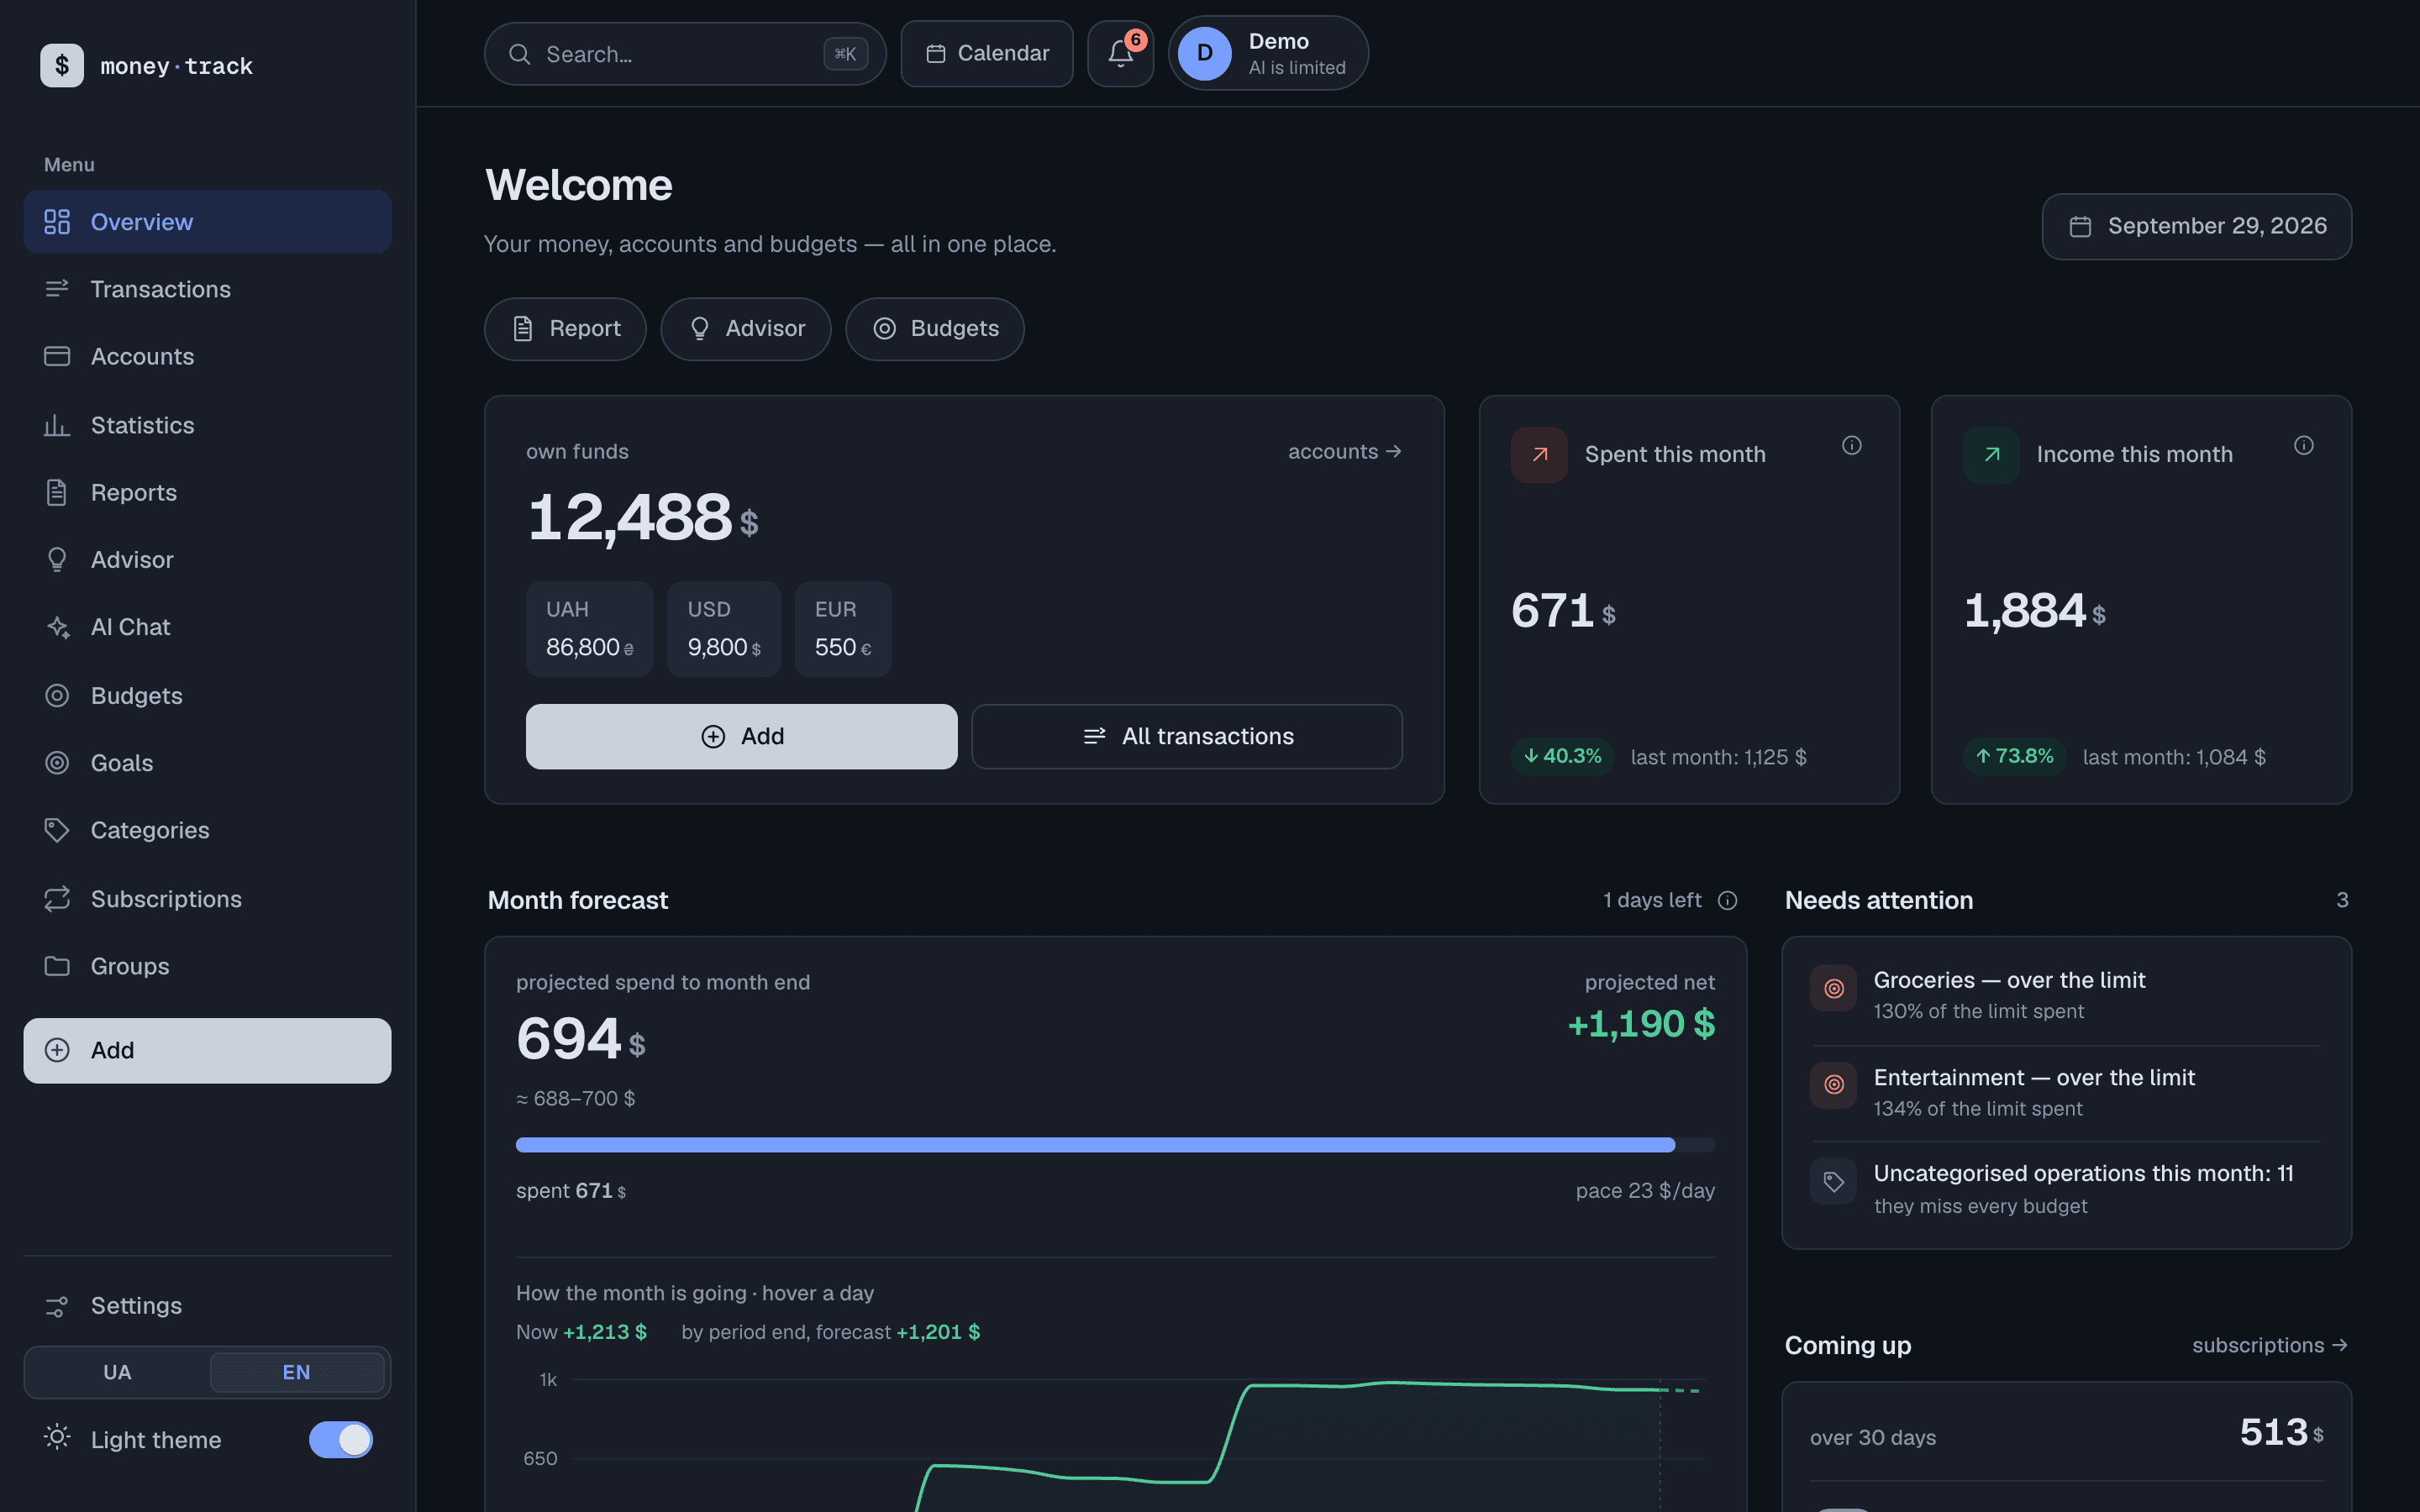Click the Uncategorised operations tag icon
Viewport: 2420px width, 1512px height.
pyautogui.click(x=1833, y=1182)
